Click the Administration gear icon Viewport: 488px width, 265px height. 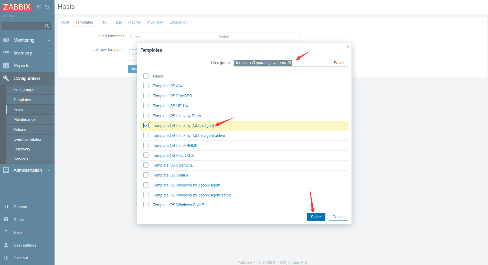click(x=6, y=170)
